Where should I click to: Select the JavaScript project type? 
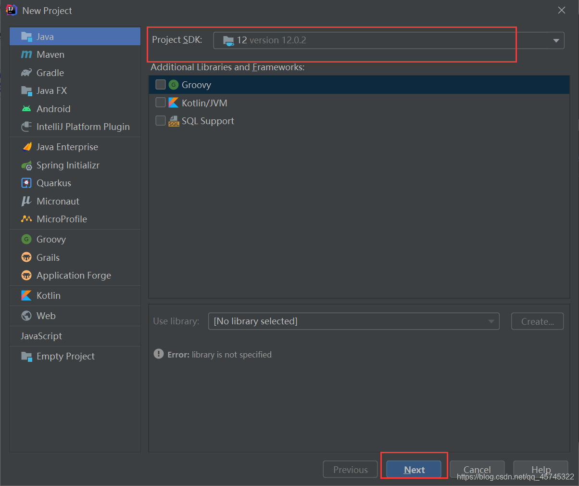(x=41, y=336)
